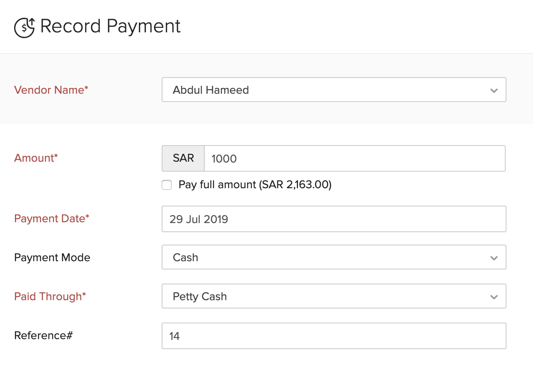Click the Payment Mode label
The image size is (533, 369).
click(52, 257)
